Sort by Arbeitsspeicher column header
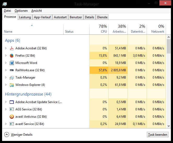 tap(118, 29)
